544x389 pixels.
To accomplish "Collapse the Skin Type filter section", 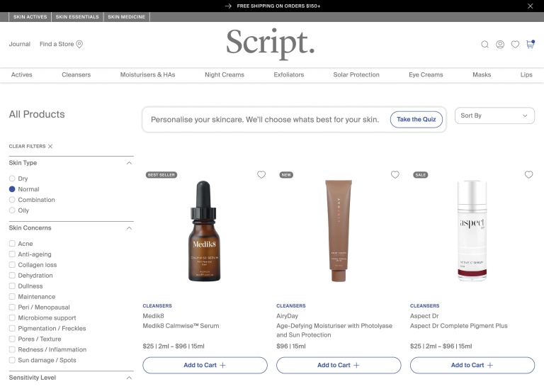I will pyautogui.click(x=129, y=163).
